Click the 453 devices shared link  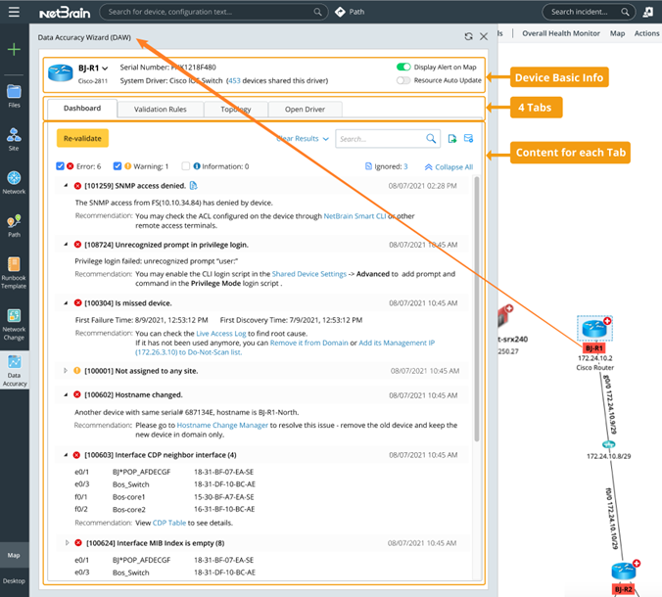(x=234, y=80)
